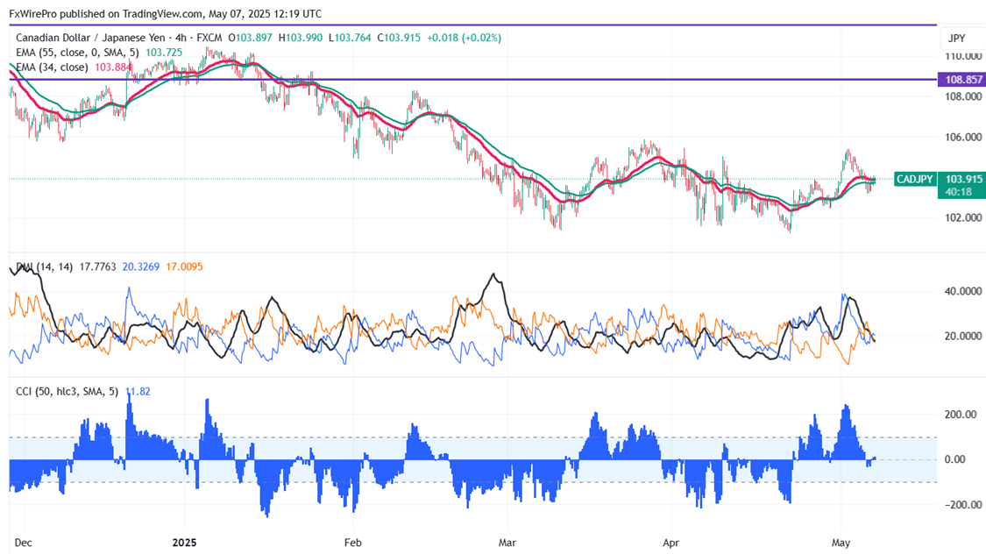Image resolution: width=986 pixels, height=554 pixels.
Task: Click the 20.0000 DMI axis label
Action: pos(963,336)
